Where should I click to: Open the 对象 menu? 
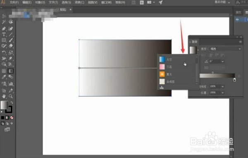click(40, 2)
